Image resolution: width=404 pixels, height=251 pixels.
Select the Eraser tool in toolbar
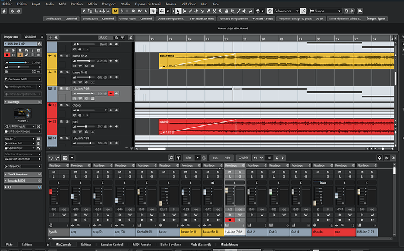(x=196, y=11)
